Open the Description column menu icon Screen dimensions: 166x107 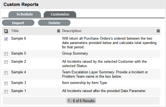[158, 31]
